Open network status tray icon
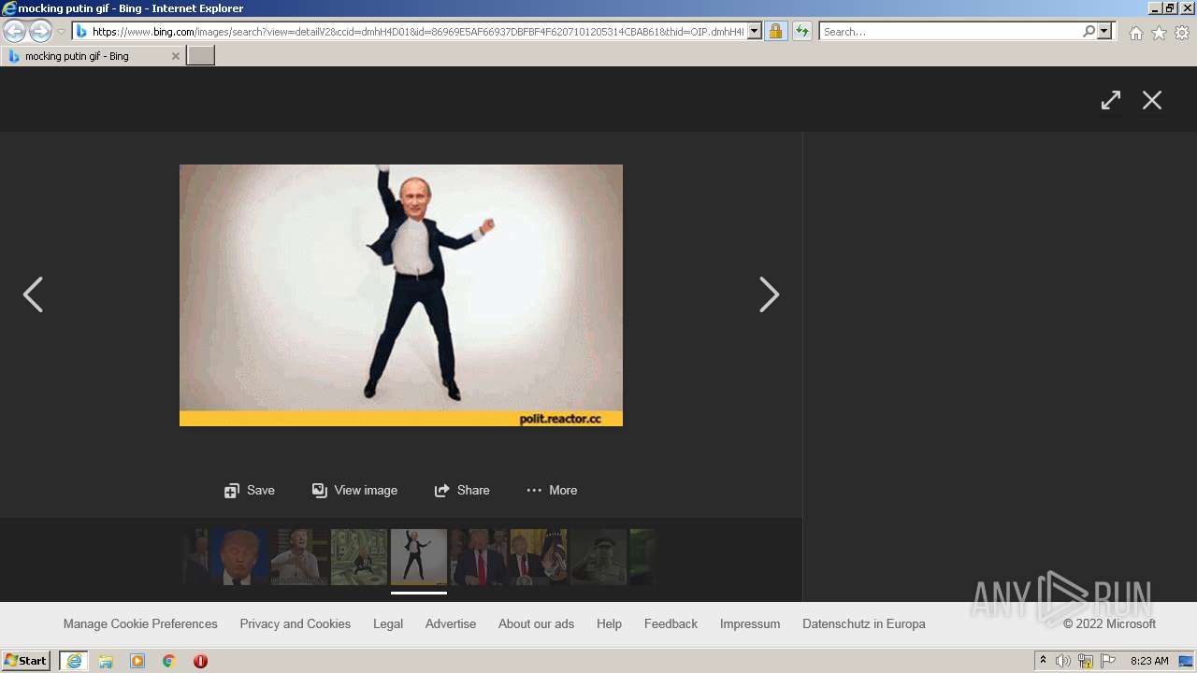 click(x=1086, y=661)
